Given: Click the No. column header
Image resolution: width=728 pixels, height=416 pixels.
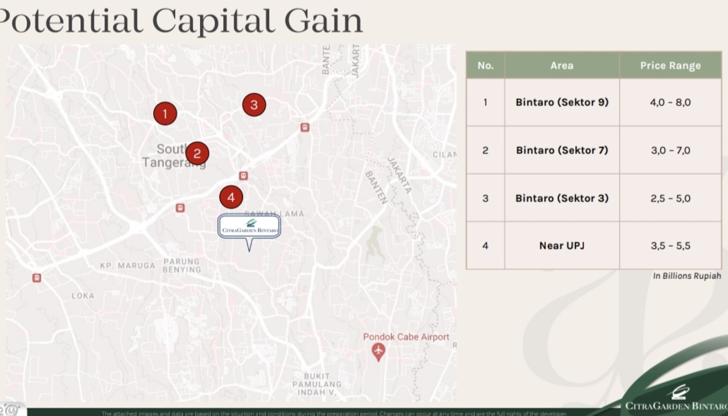Looking at the screenshot, I should tap(485, 66).
